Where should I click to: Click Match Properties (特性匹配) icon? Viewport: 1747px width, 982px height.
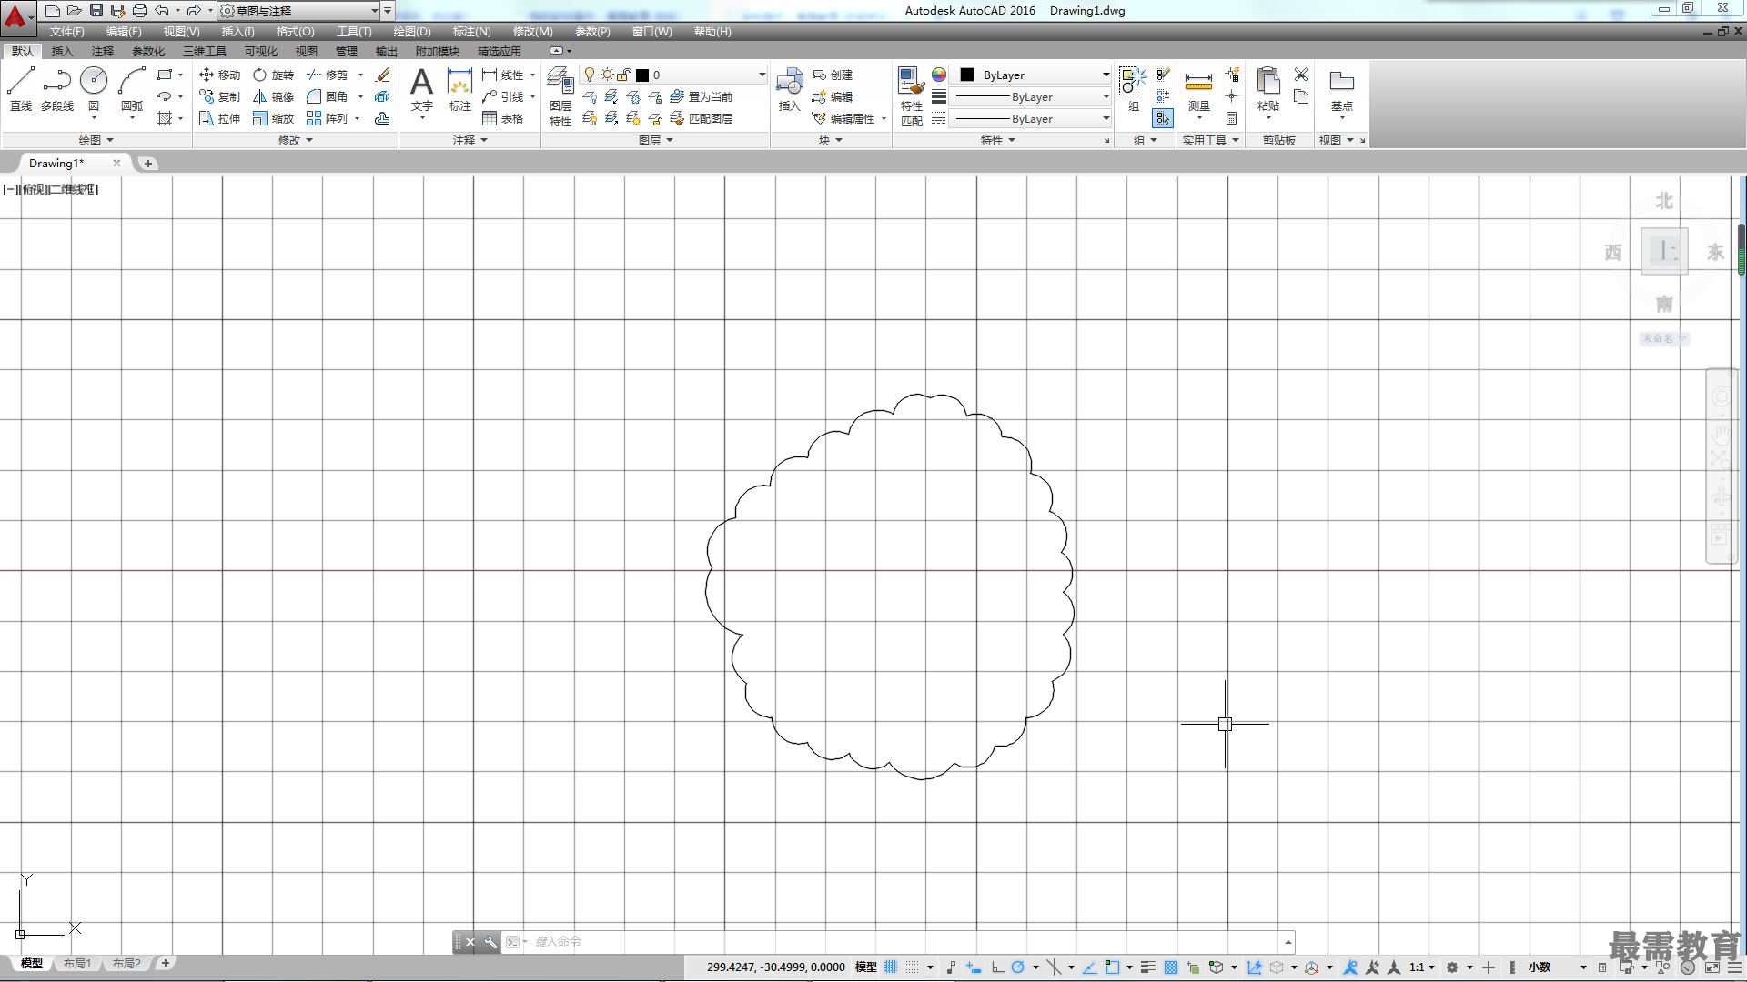911,95
